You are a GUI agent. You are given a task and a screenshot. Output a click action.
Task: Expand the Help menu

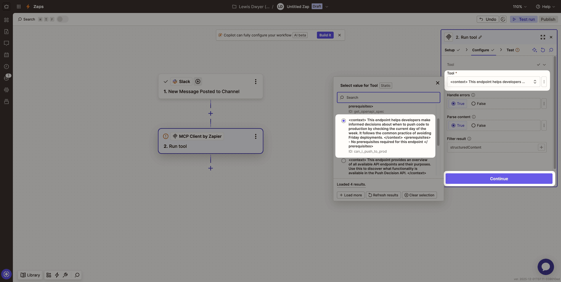[x=545, y=7]
